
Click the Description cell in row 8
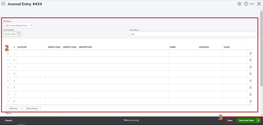[x=123, y=101]
